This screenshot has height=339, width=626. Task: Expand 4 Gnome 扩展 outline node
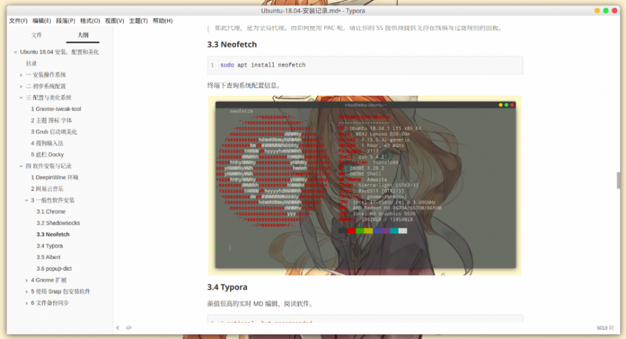click(27, 280)
